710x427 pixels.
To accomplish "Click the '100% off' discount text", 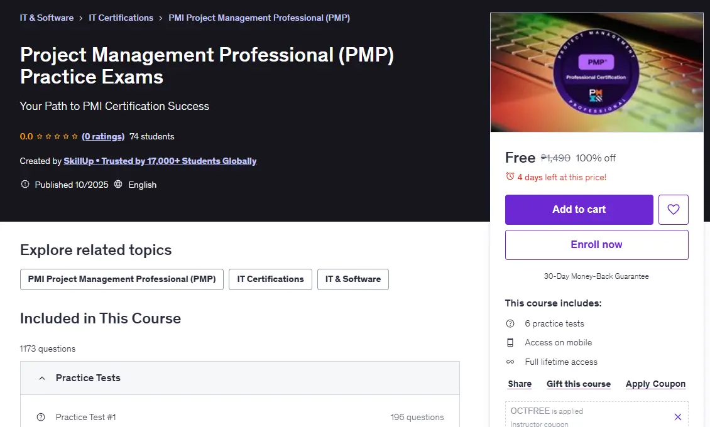I will click(596, 158).
